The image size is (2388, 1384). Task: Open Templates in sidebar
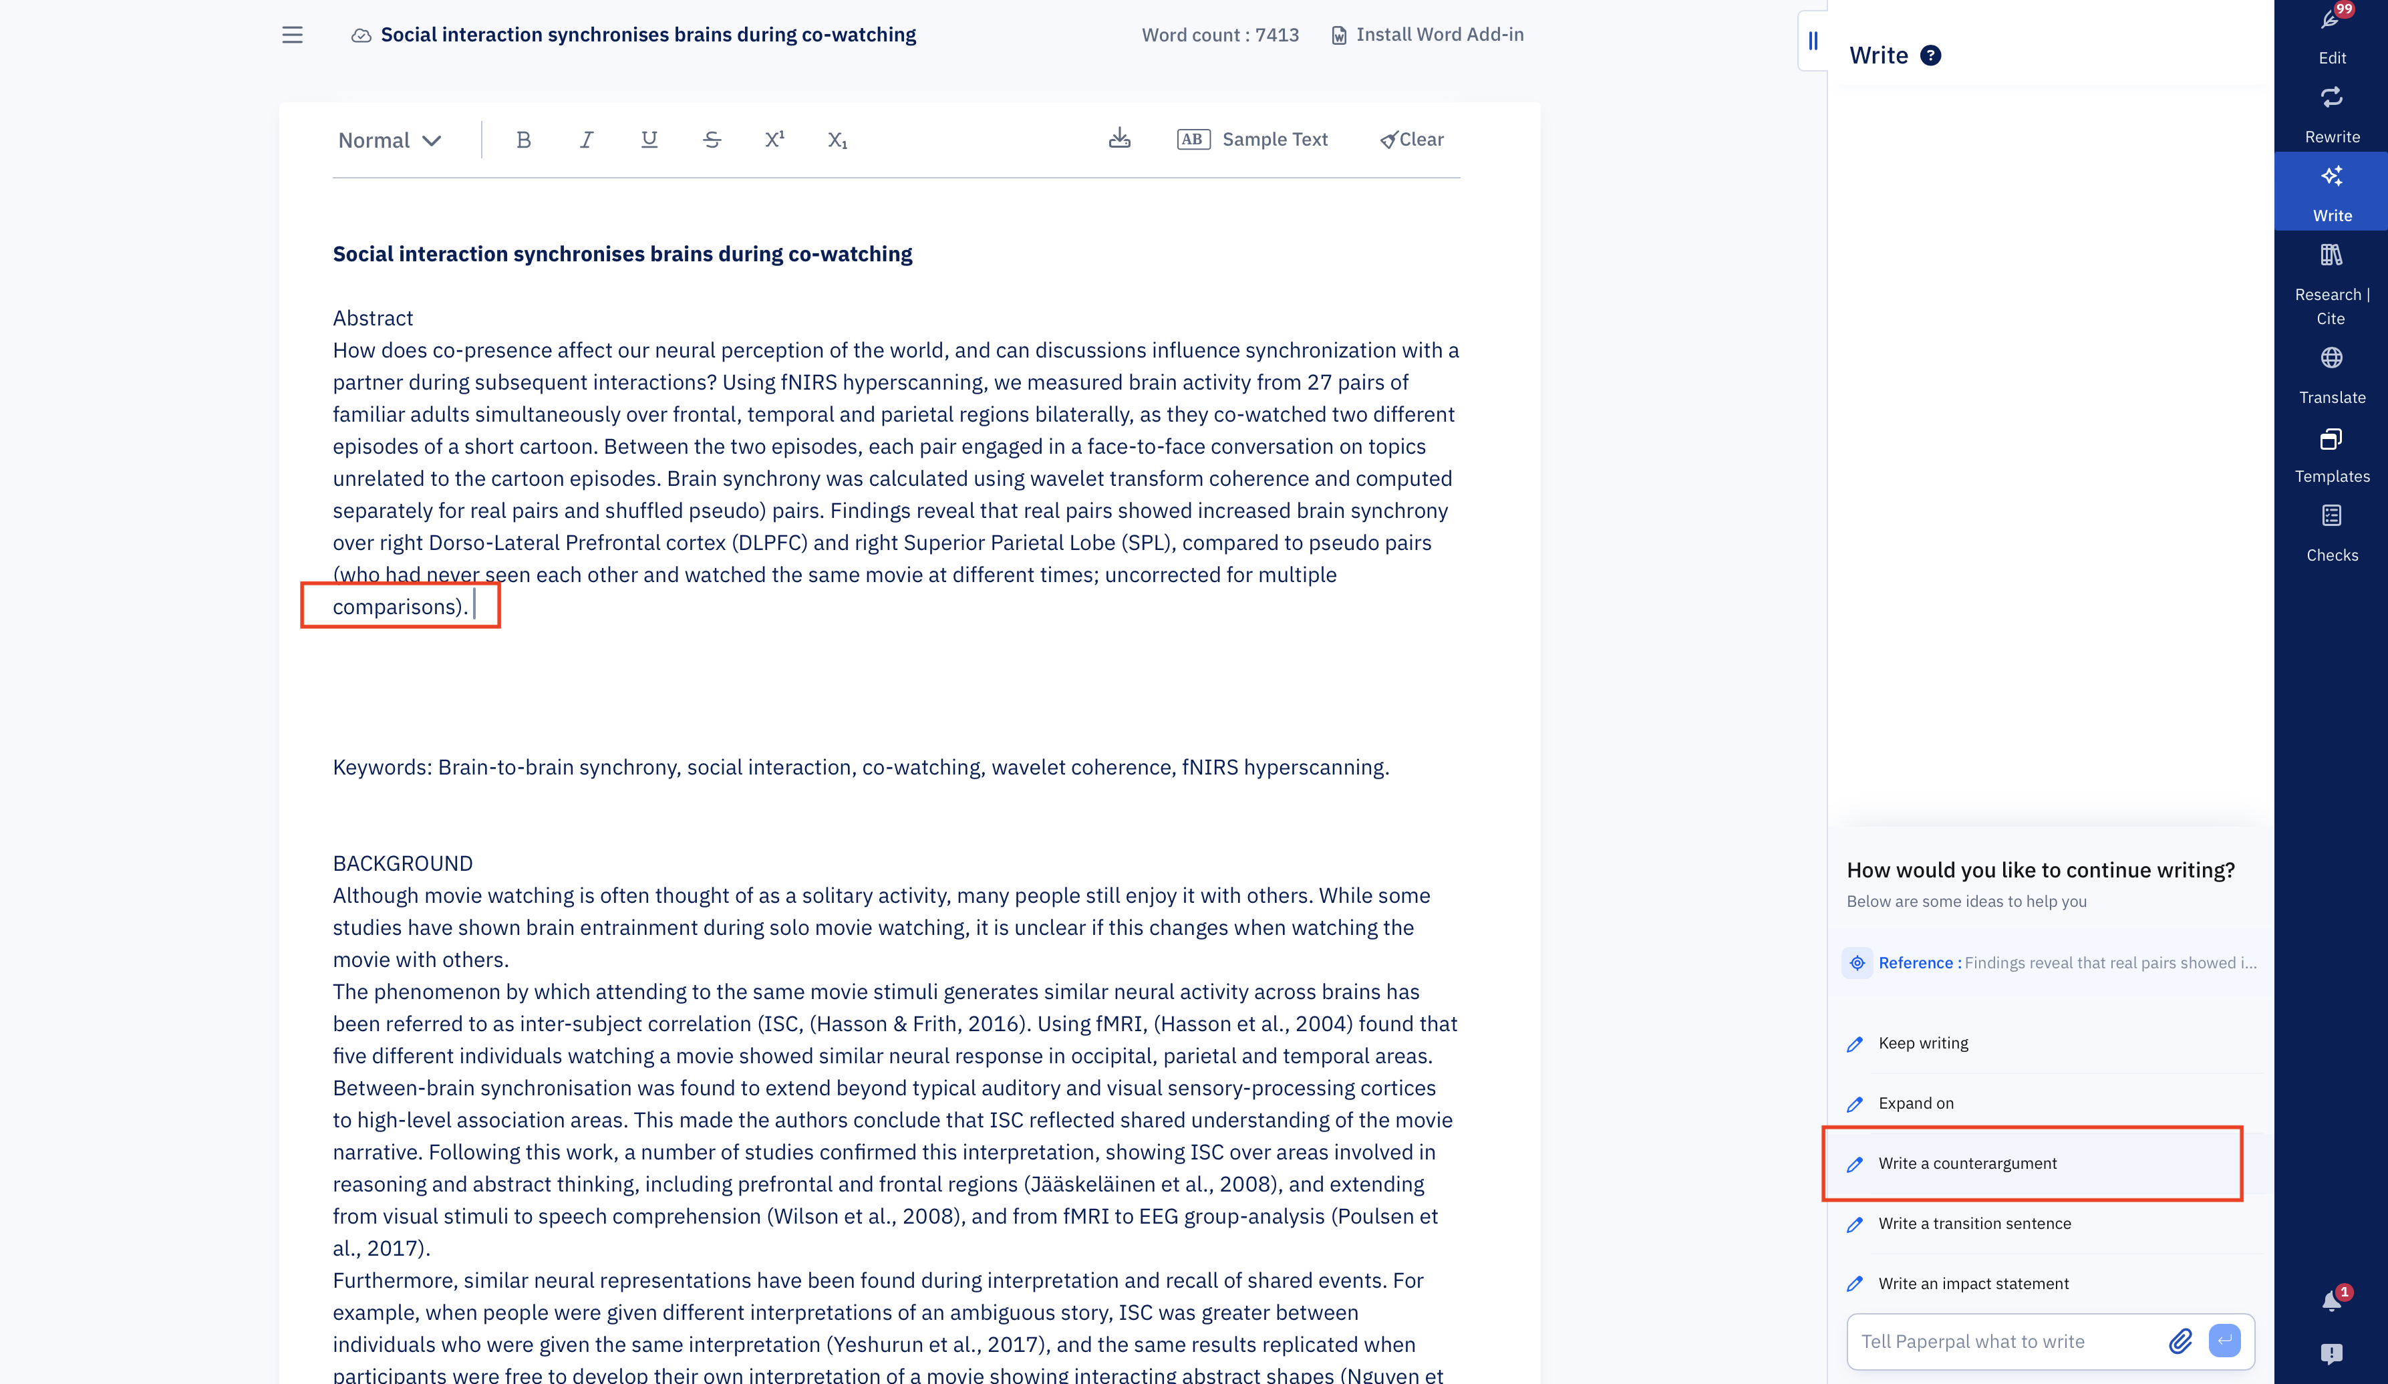[x=2331, y=455]
